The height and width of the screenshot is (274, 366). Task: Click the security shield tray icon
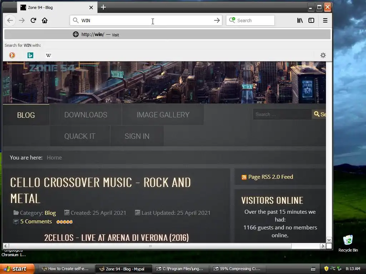pos(326,269)
